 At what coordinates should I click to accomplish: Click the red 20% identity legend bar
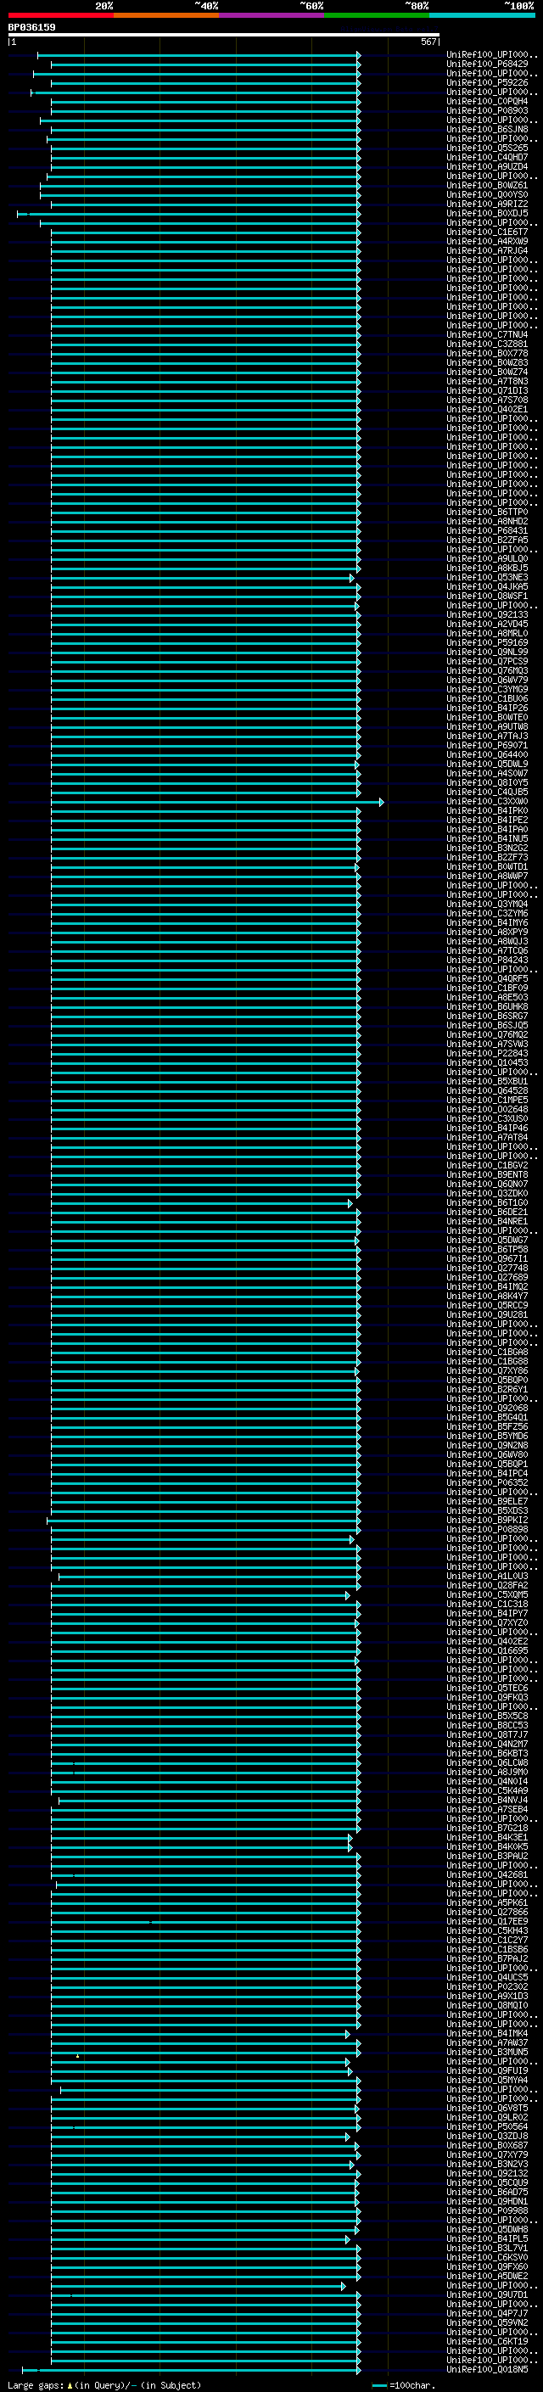pyautogui.click(x=61, y=15)
